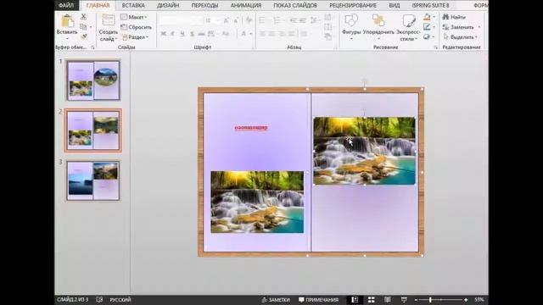Toggle Underline formatting (Ч)
This screenshot has height=305, width=543.
click(x=182, y=34)
